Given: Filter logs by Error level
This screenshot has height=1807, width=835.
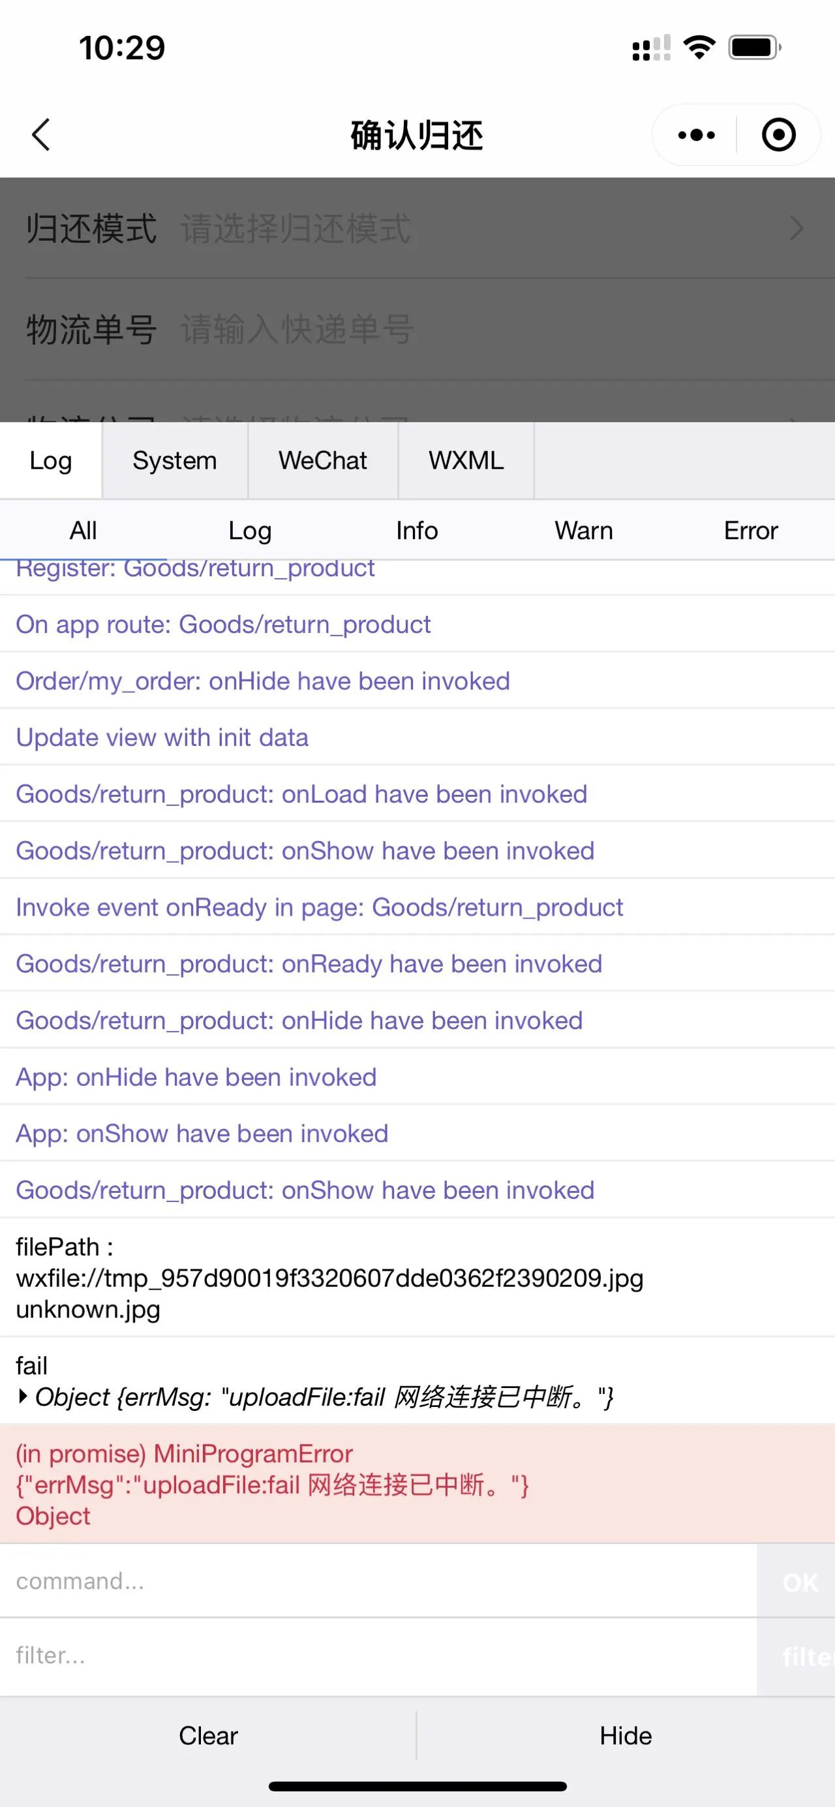Looking at the screenshot, I should (750, 531).
